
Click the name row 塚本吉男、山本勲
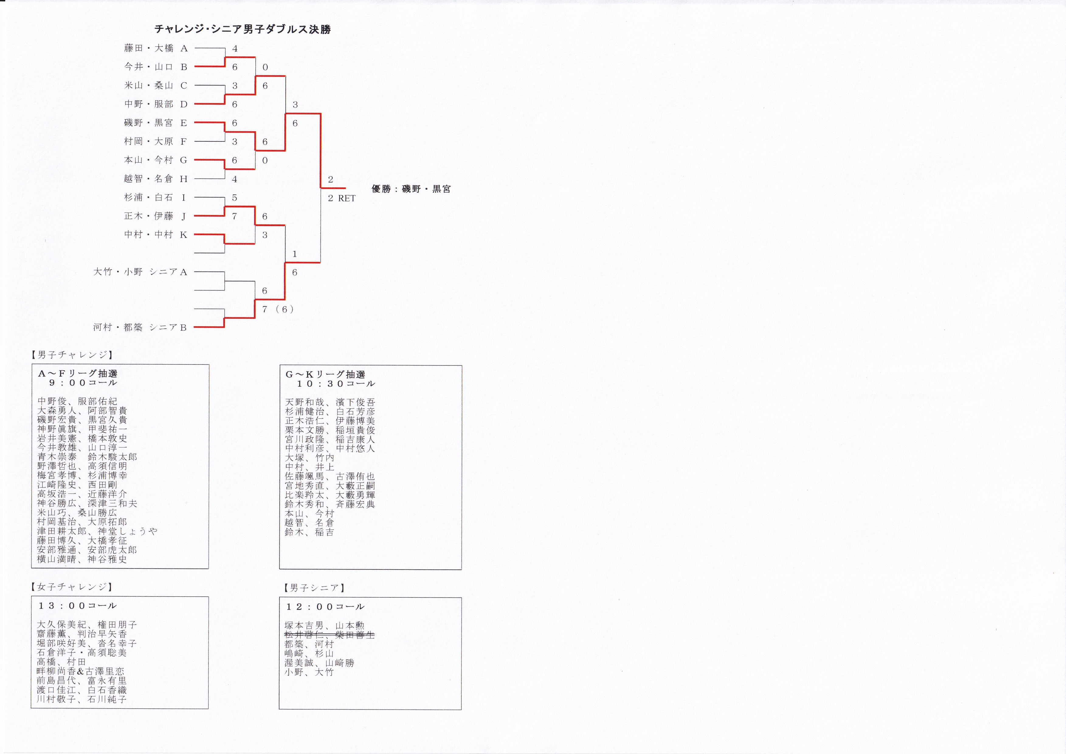point(325,625)
